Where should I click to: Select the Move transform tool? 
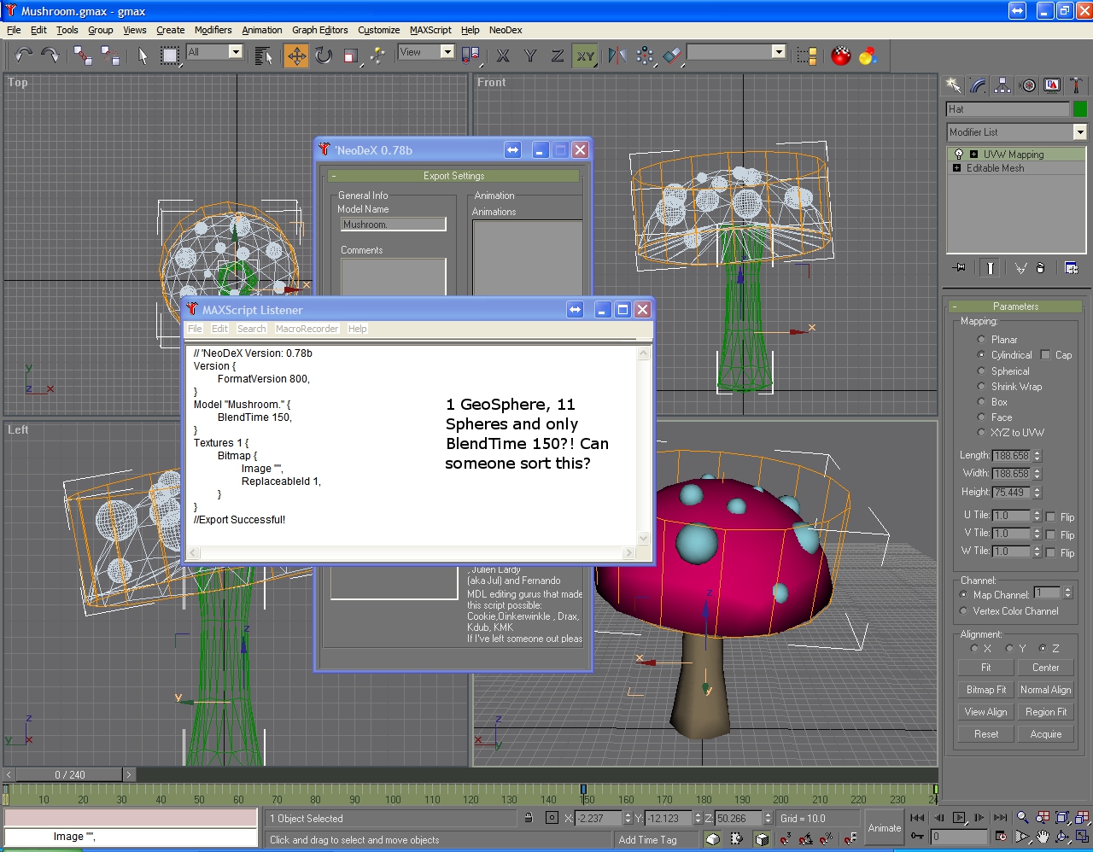(296, 55)
